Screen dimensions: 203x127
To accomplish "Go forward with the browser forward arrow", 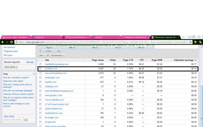I will [x=7, y=42].
